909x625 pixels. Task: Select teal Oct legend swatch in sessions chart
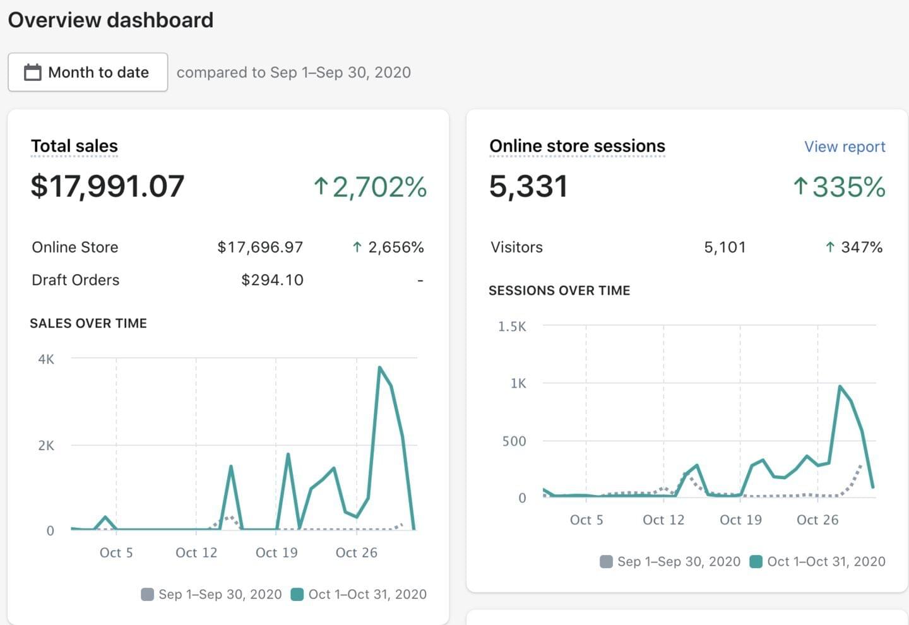(x=756, y=561)
